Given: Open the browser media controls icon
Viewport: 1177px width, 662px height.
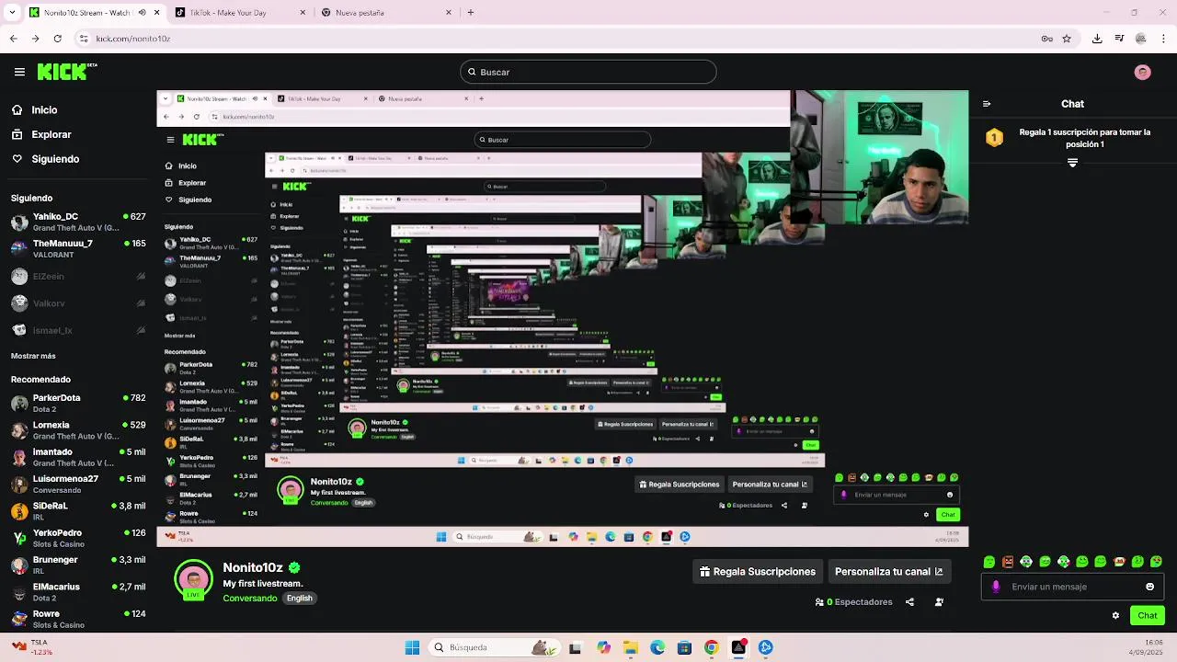Looking at the screenshot, I should (1119, 39).
